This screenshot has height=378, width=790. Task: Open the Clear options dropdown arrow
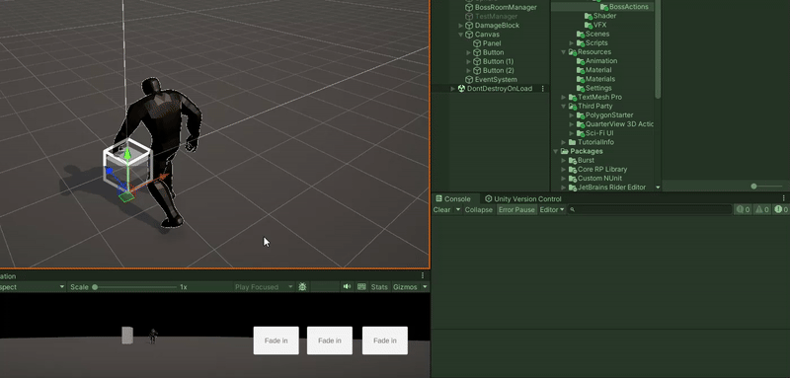click(x=458, y=210)
